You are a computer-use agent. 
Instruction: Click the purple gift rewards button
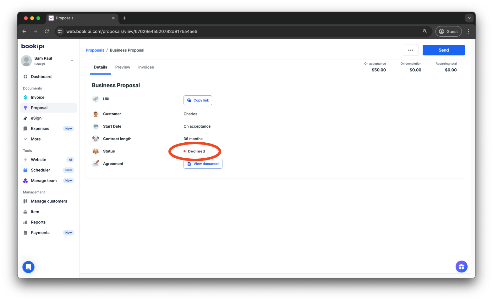(461, 267)
